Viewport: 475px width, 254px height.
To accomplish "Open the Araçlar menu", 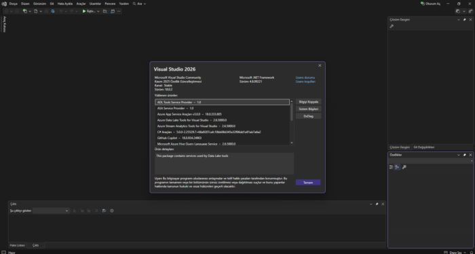I will (x=81, y=4).
